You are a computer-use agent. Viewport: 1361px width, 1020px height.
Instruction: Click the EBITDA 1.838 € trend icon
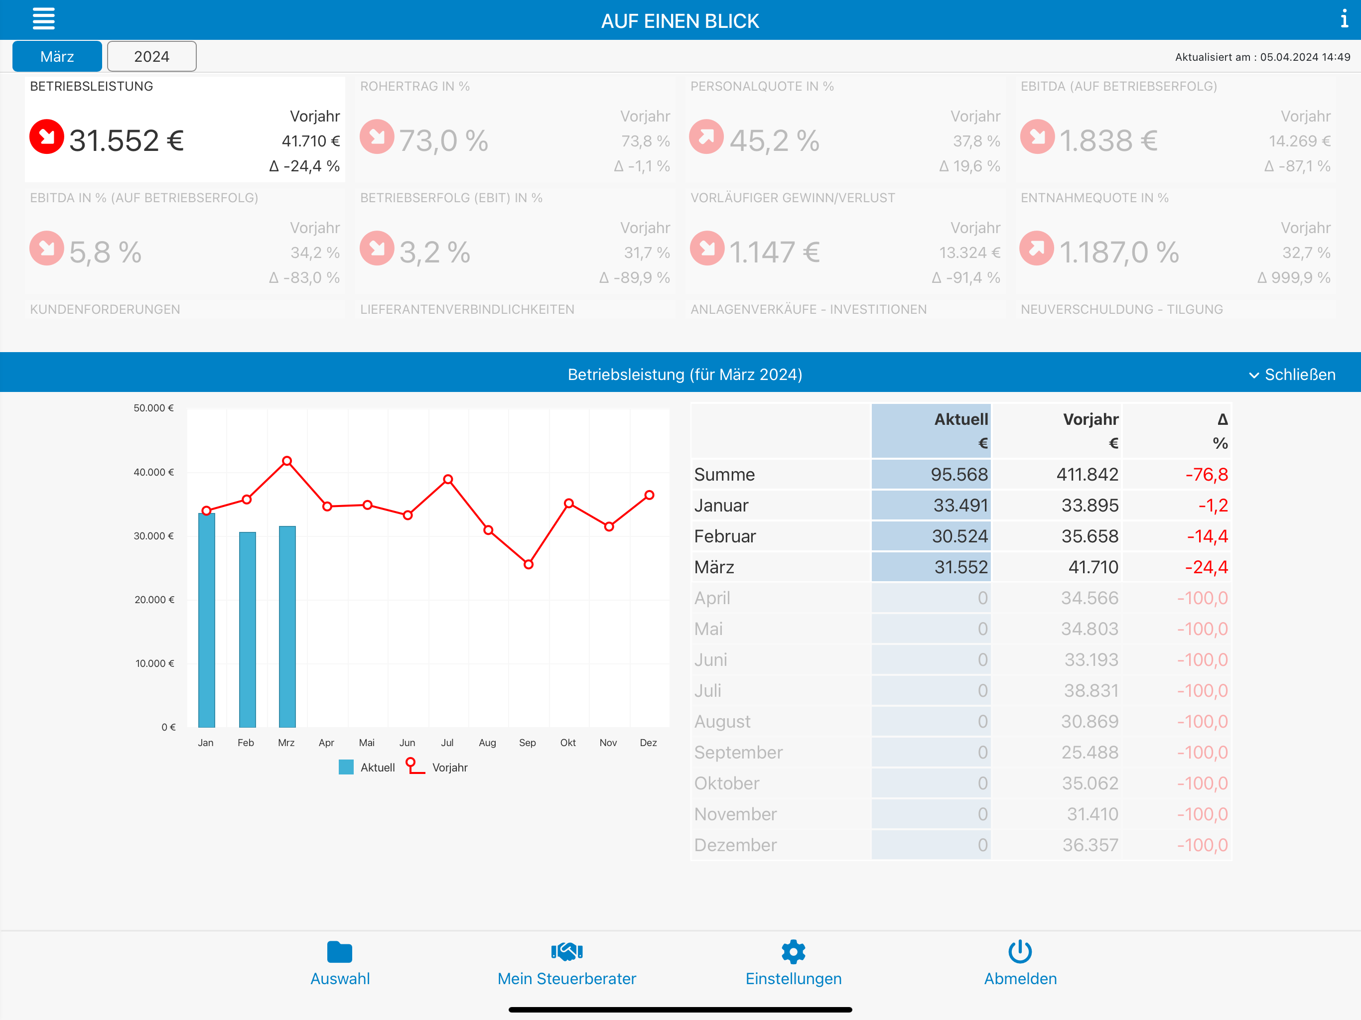point(1037,136)
